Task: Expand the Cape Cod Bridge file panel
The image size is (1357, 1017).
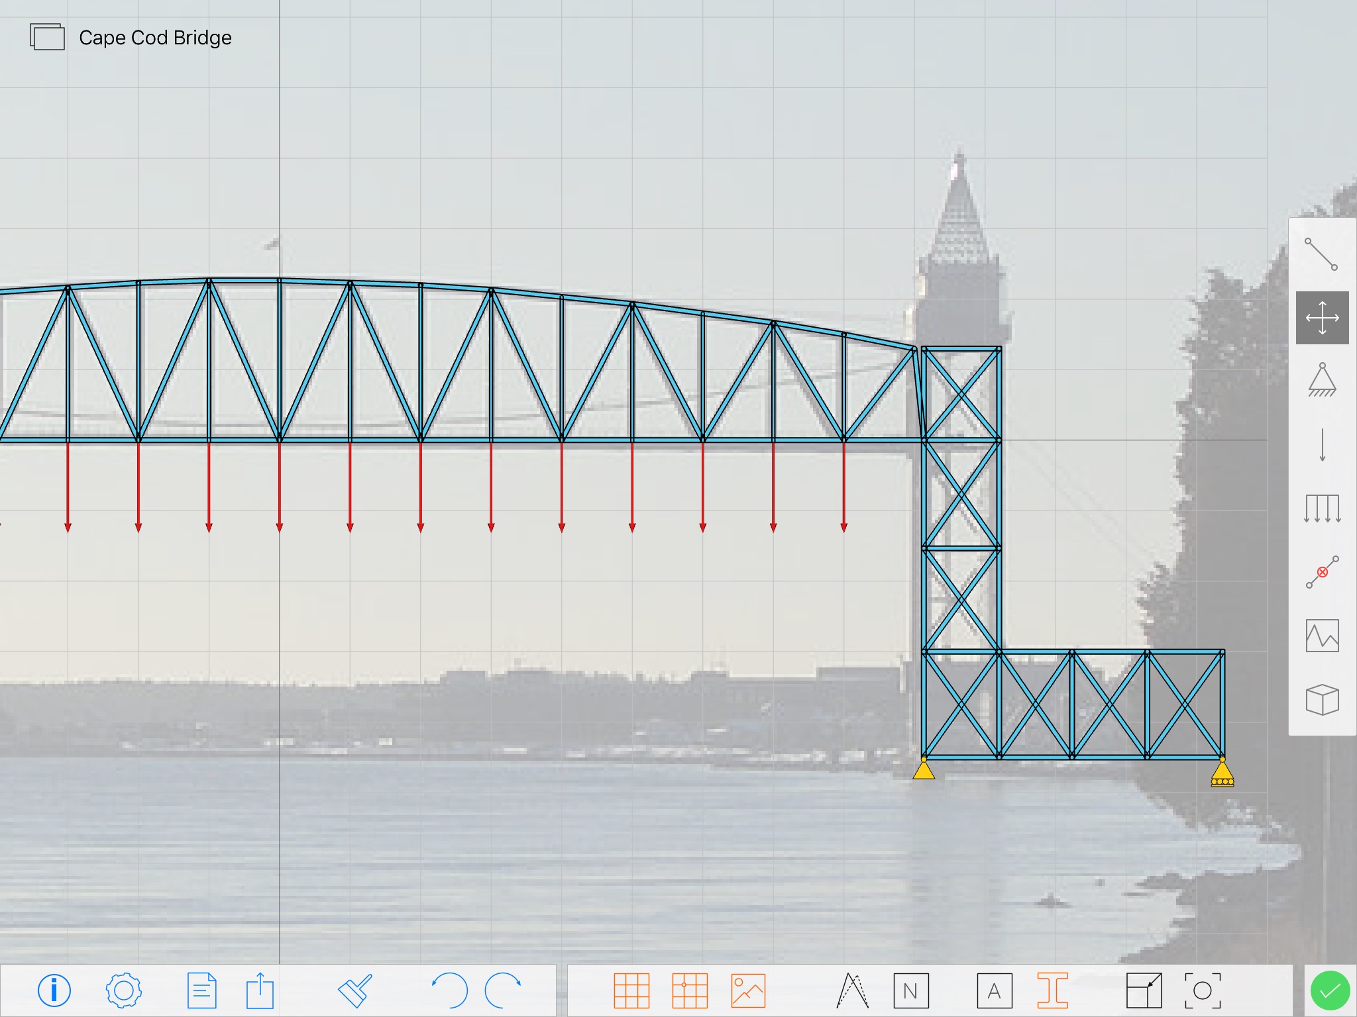Action: [x=48, y=36]
